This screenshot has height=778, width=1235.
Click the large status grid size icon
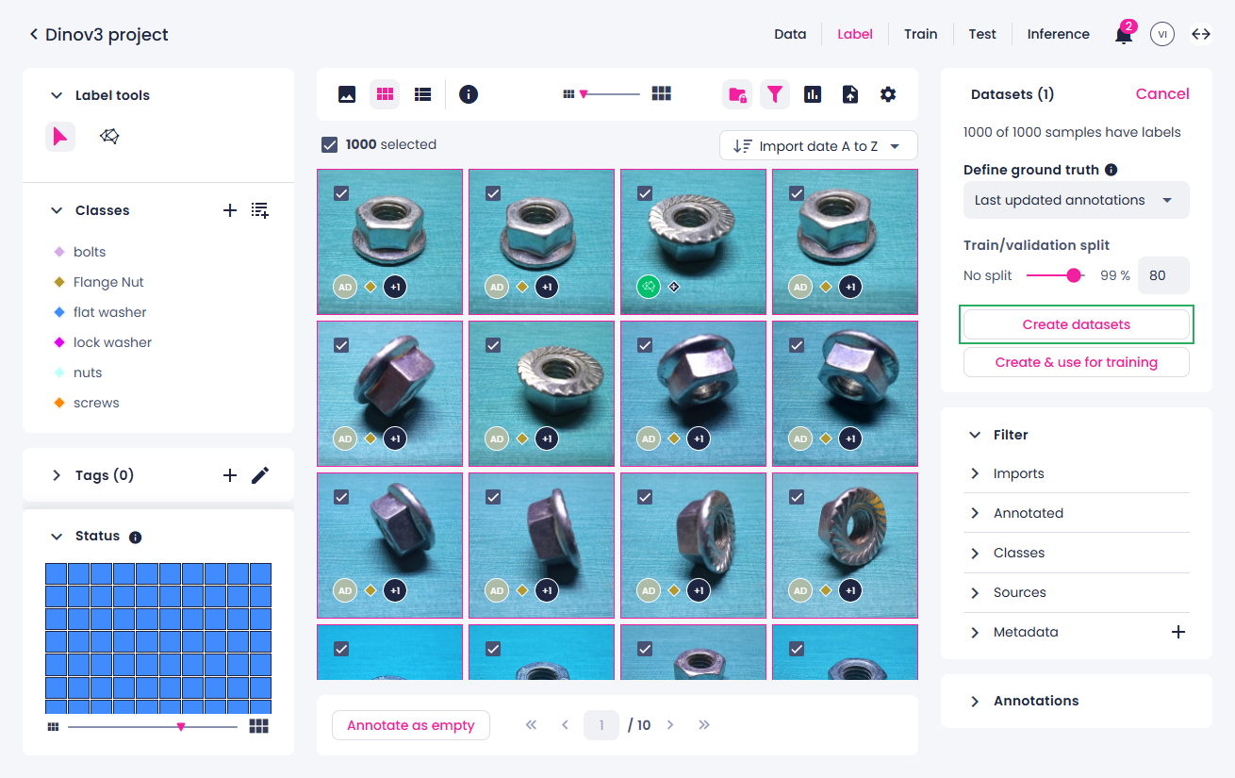point(259,726)
